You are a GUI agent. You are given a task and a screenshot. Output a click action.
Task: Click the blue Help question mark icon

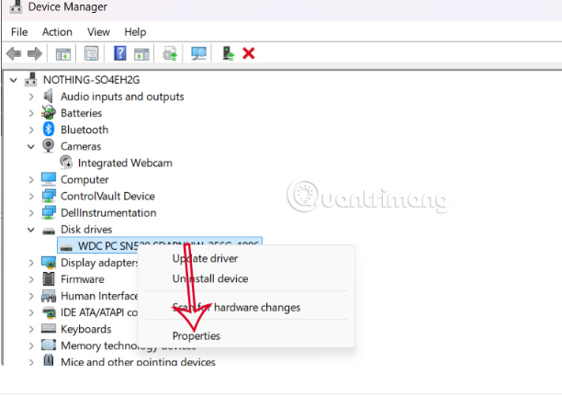pos(120,54)
